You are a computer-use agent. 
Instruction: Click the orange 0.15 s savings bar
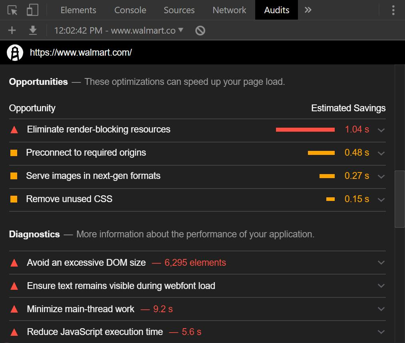(330, 199)
